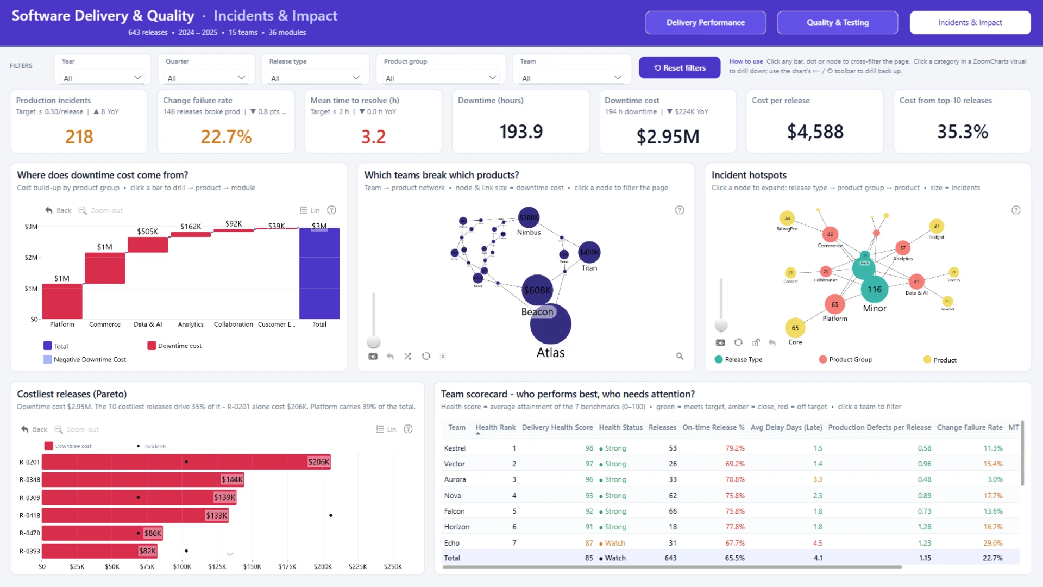This screenshot has width=1043, height=587.
Task: Toggle Lin scale in downtime cost waterfall chart
Action: [310, 210]
